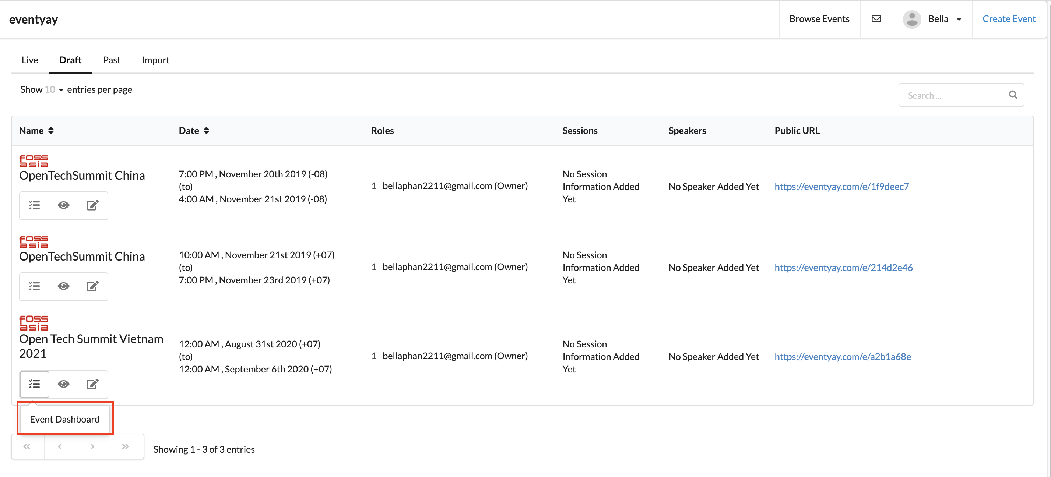Click the Sessions column header
This screenshot has width=1051, height=477.
[580, 131]
